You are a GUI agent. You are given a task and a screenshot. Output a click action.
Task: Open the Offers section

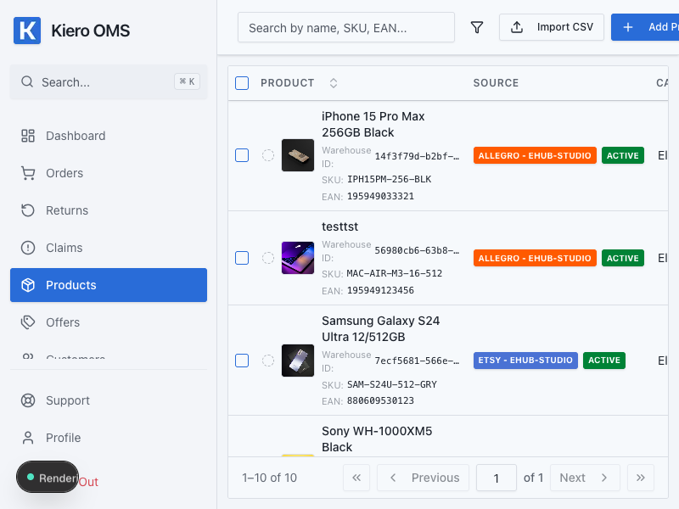pos(109,322)
